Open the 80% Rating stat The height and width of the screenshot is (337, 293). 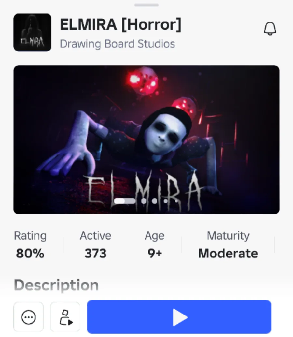(x=30, y=244)
